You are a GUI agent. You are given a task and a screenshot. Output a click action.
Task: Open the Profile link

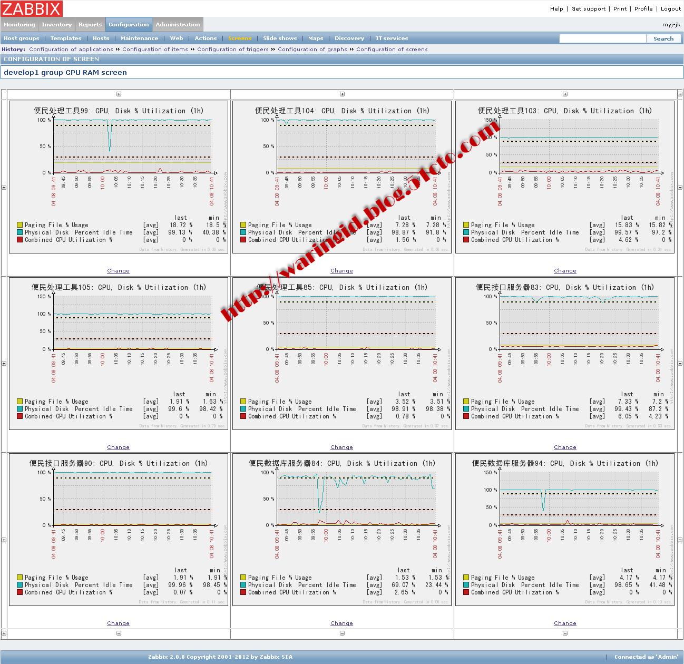pyautogui.click(x=643, y=9)
